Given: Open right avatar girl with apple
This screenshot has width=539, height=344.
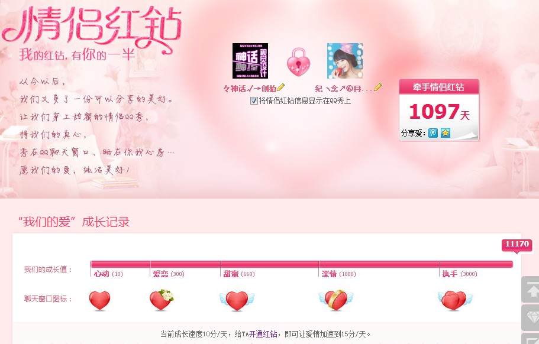Looking at the screenshot, I should pos(345,61).
